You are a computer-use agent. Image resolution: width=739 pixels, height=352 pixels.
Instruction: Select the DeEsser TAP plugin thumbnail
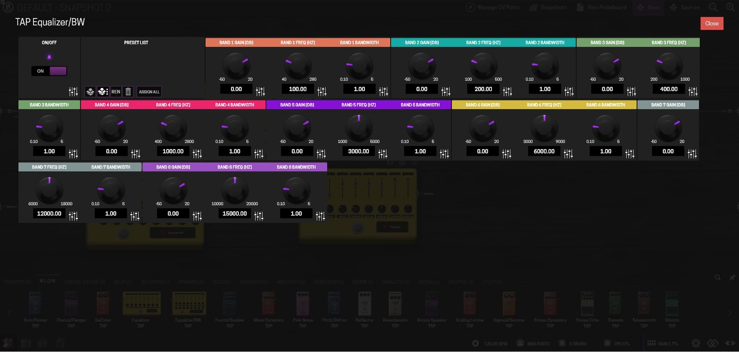(103, 310)
